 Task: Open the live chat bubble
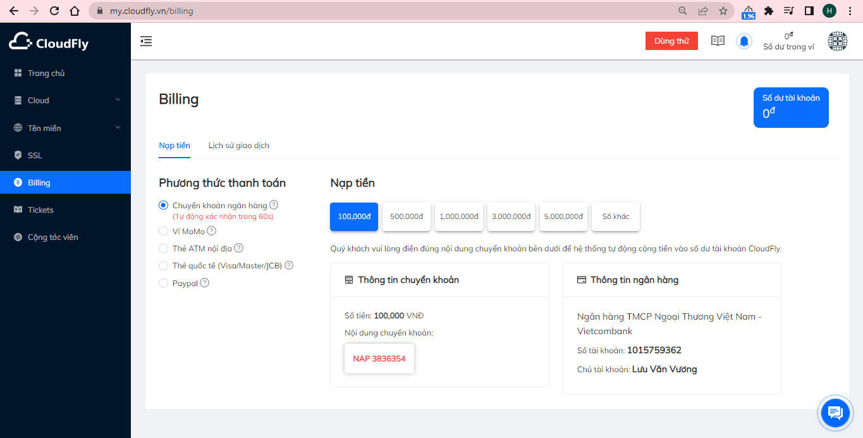[836, 413]
